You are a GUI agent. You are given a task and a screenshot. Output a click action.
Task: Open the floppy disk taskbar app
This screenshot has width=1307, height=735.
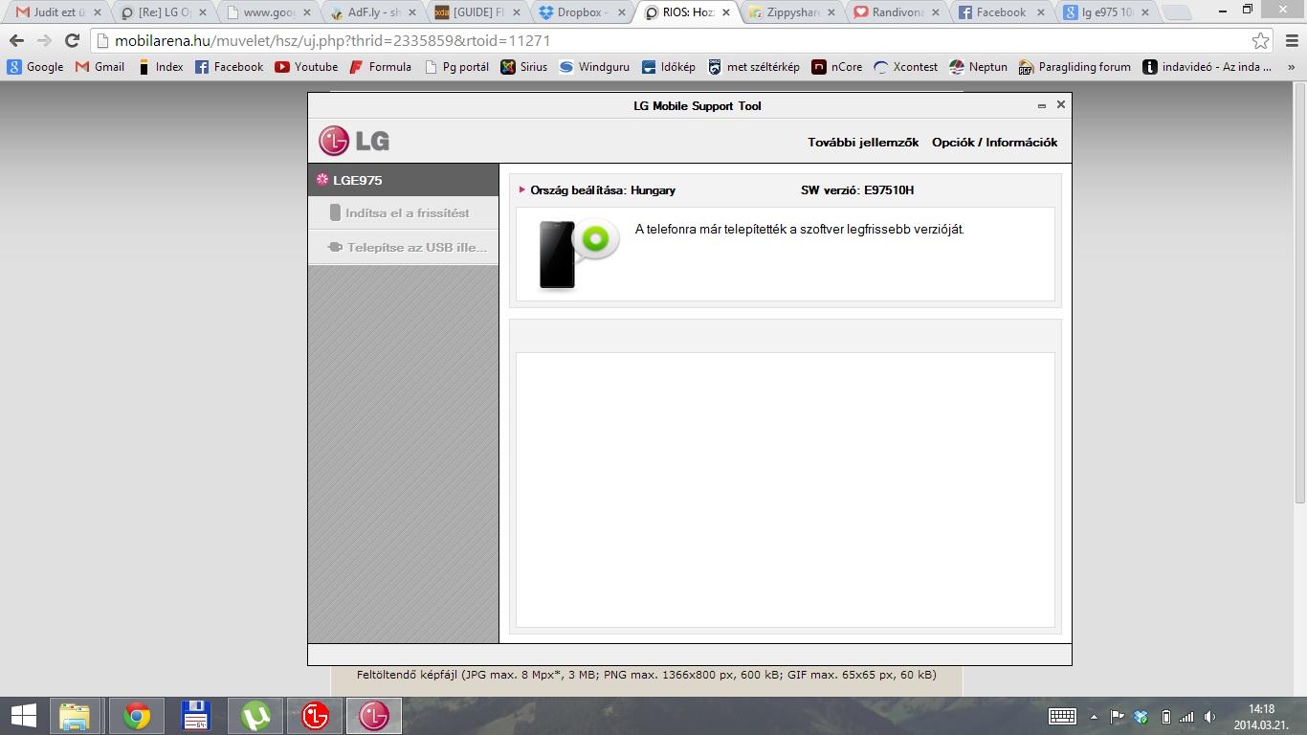pyautogui.click(x=195, y=716)
